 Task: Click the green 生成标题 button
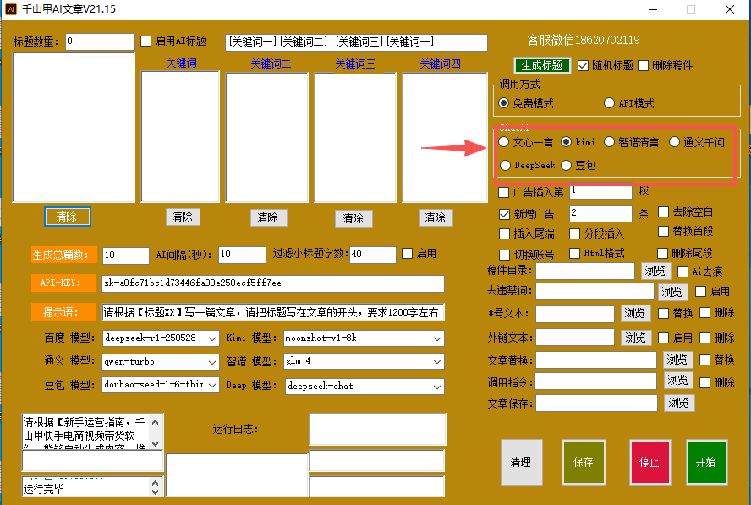pos(542,65)
